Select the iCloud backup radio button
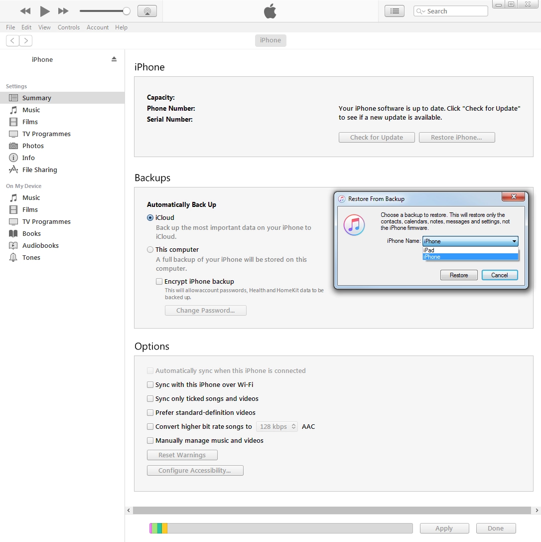The image size is (541, 542). click(x=150, y=217)
